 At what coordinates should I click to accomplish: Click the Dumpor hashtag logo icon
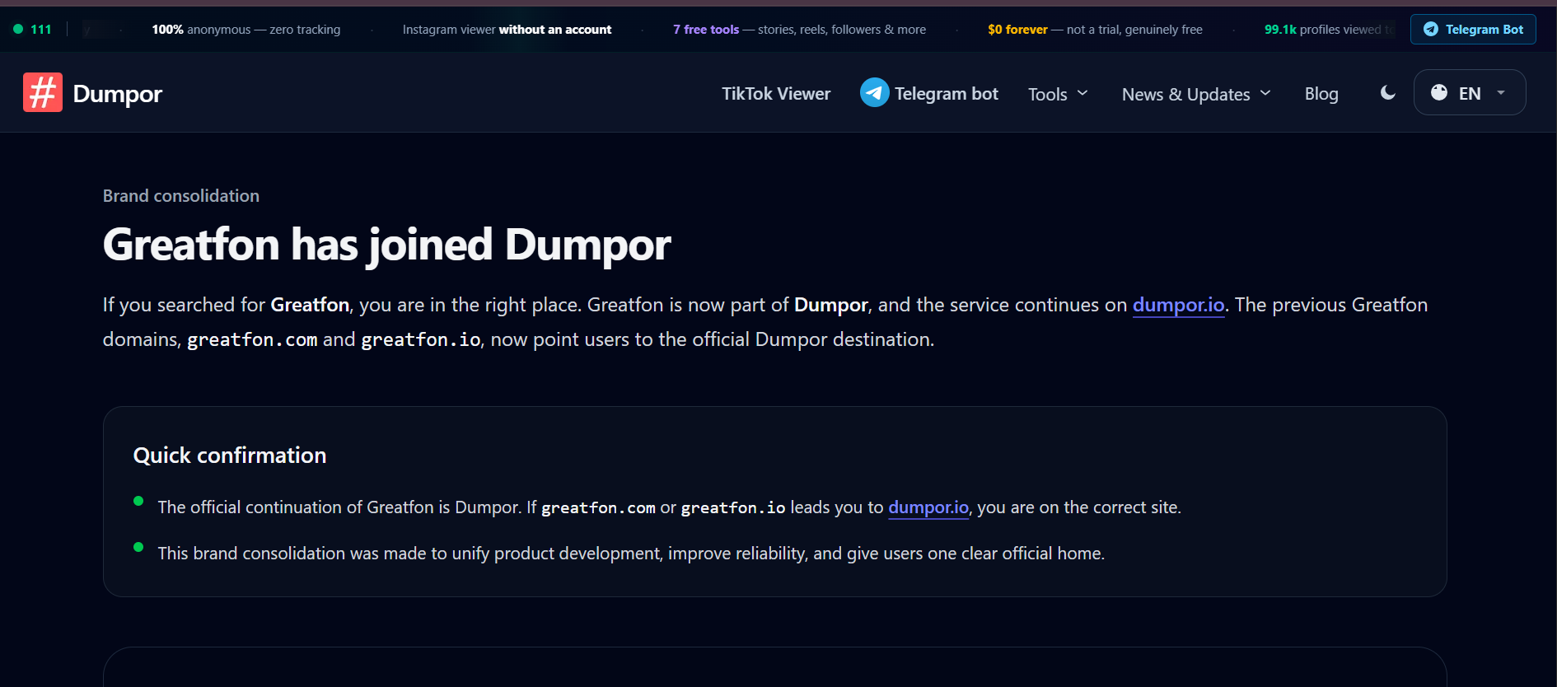(43, 92)
